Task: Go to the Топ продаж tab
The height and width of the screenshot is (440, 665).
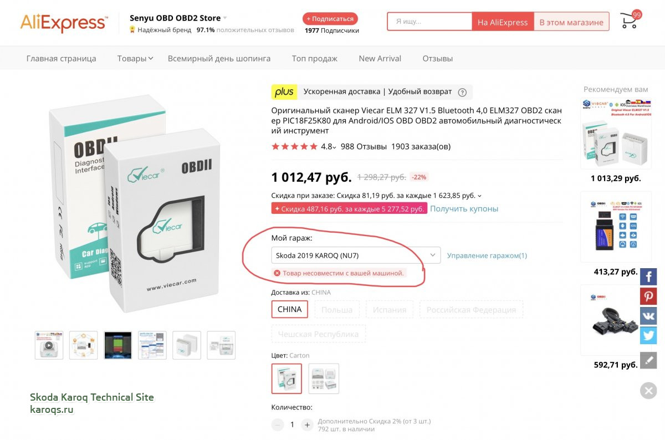Action: click(314, 58)
